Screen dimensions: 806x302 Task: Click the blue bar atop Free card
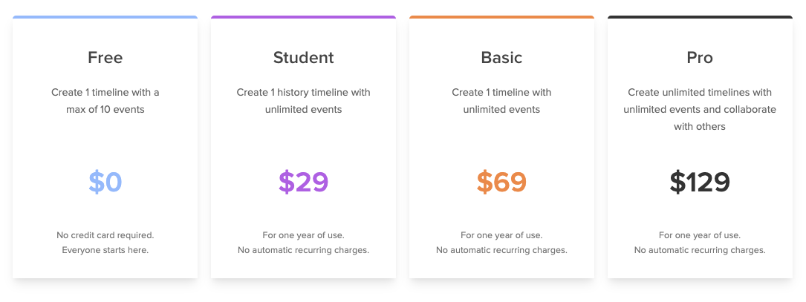tap(105, 17)
